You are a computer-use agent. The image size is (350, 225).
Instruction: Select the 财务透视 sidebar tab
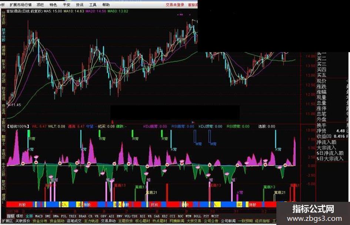[3, 93]
